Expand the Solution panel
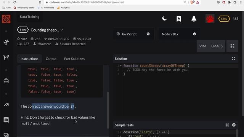The width and height of the screenshot is (244, 137). [x=233, y=59]
